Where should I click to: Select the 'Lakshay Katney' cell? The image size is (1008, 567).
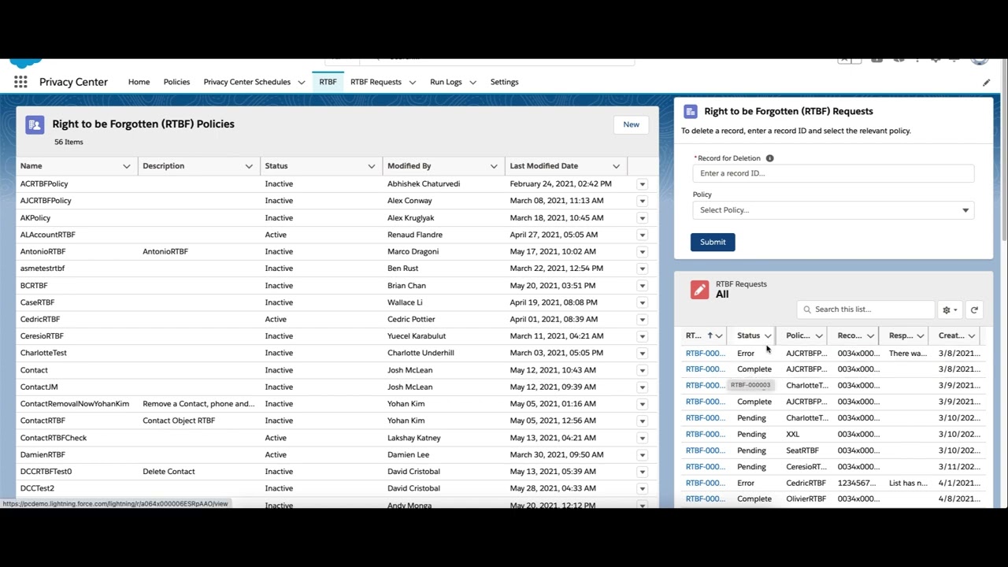coord(413,438)
